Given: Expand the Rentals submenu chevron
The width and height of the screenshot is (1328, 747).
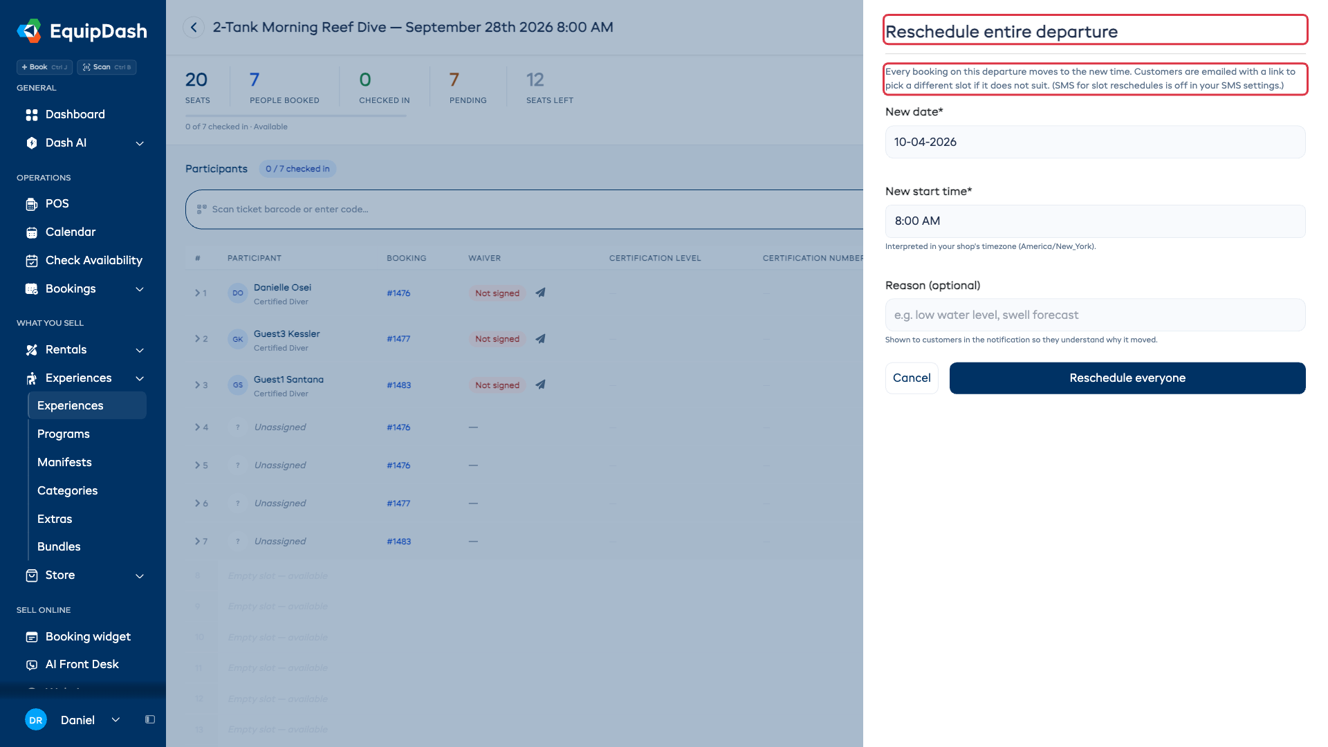Looking at the screenshot, I should click(140, 350).
